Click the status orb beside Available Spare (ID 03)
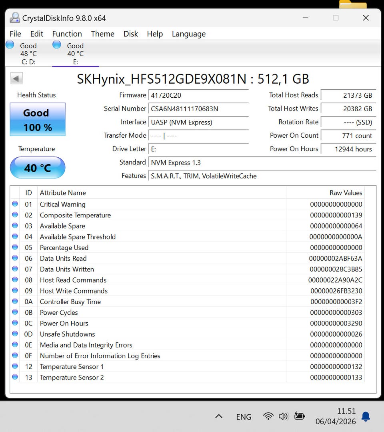This screenshot has width=384, height=432. [x=15, y=226]
